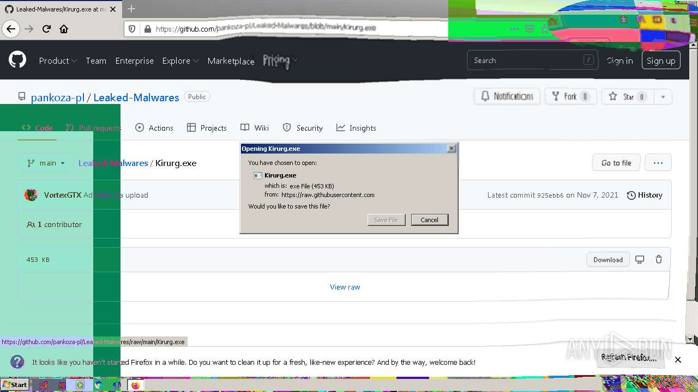
Task: Click Save File in the download dialog
Action: 386,220
